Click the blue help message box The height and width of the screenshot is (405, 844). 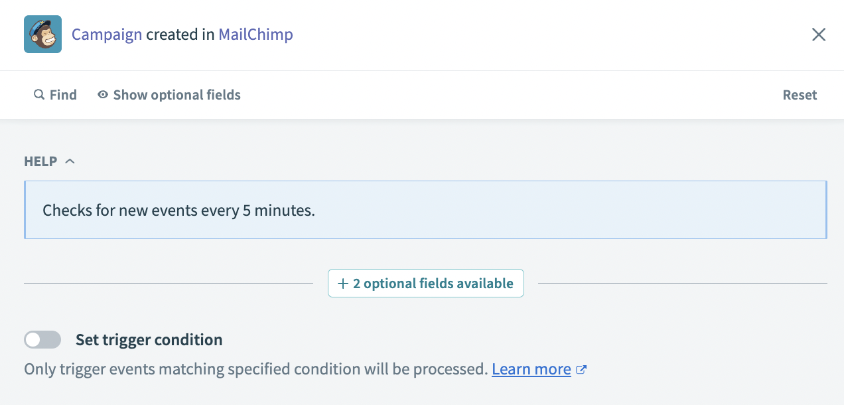coord(425,210)
